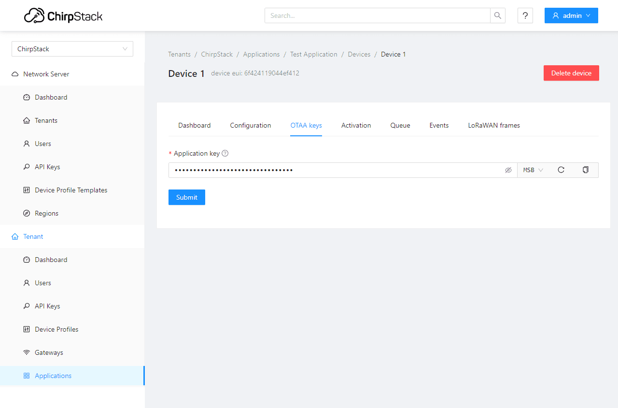Switch to the LoRaWAN frames tab
Viewport: 618px width, 408px height.
[494, 125]
